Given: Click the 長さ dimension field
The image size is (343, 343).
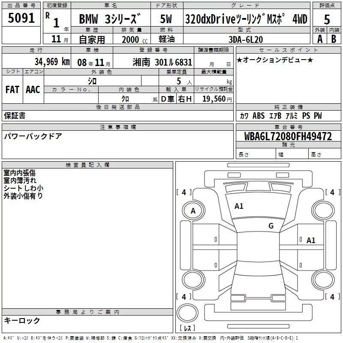Looking at the screenshot, I should point(256,153).
